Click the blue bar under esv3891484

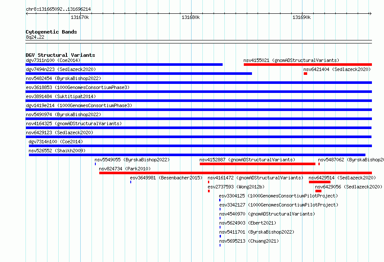pyautogui.click(x=198, y=101)
